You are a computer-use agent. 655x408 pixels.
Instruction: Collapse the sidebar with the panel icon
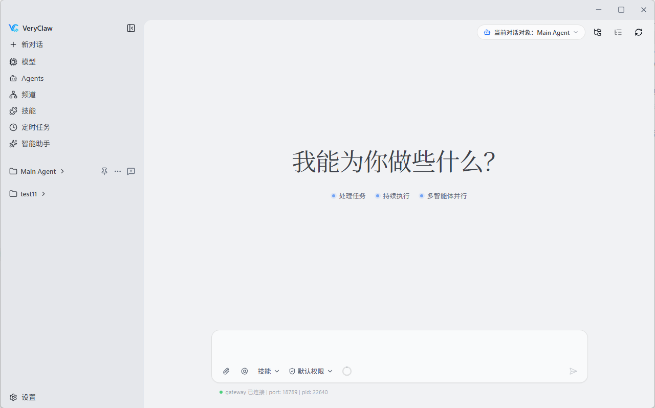pyautogui.click(x=131, y=28)
